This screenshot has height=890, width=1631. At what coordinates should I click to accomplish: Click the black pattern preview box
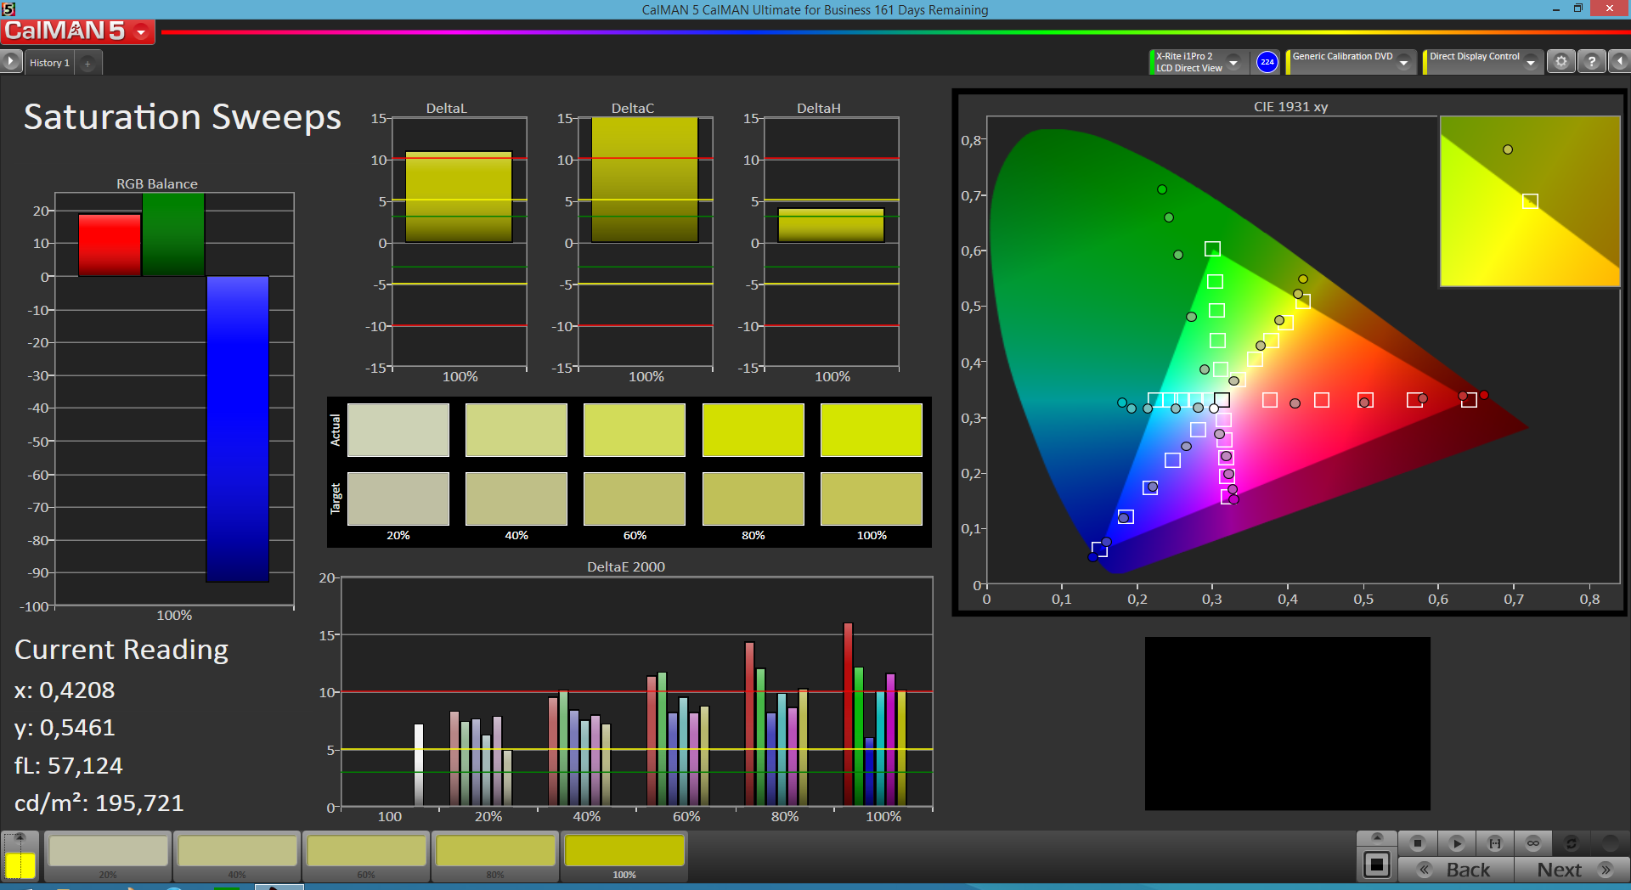[1287, 724]
